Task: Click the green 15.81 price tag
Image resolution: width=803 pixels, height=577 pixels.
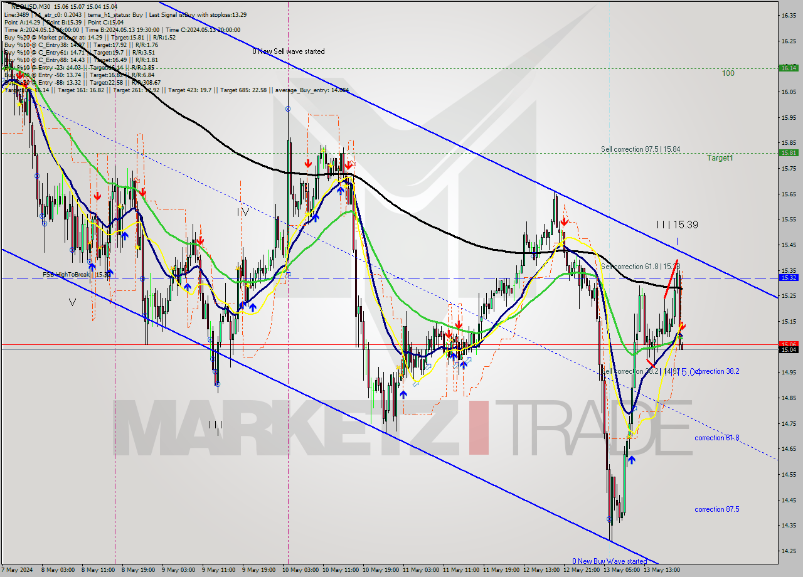Action: 788,152
